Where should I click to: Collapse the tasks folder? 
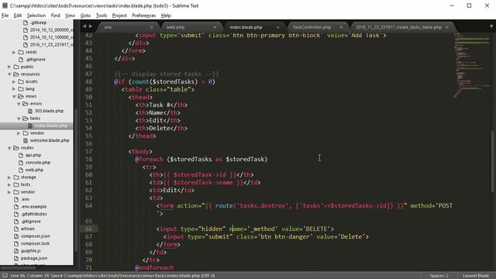coord(19,119)
